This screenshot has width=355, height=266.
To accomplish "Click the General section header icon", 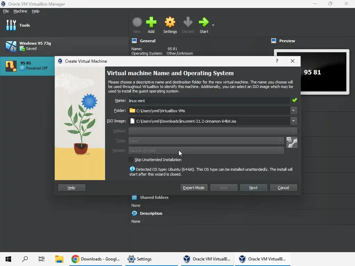I will pos(134,41).
